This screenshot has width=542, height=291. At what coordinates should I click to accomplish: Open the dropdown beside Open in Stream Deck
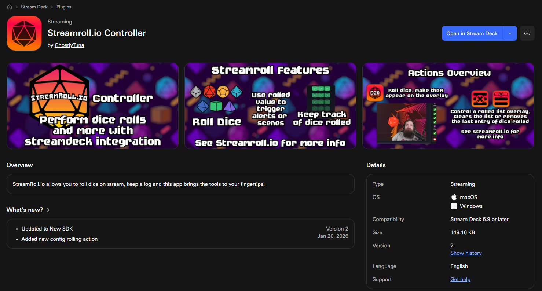click(510, 33)
